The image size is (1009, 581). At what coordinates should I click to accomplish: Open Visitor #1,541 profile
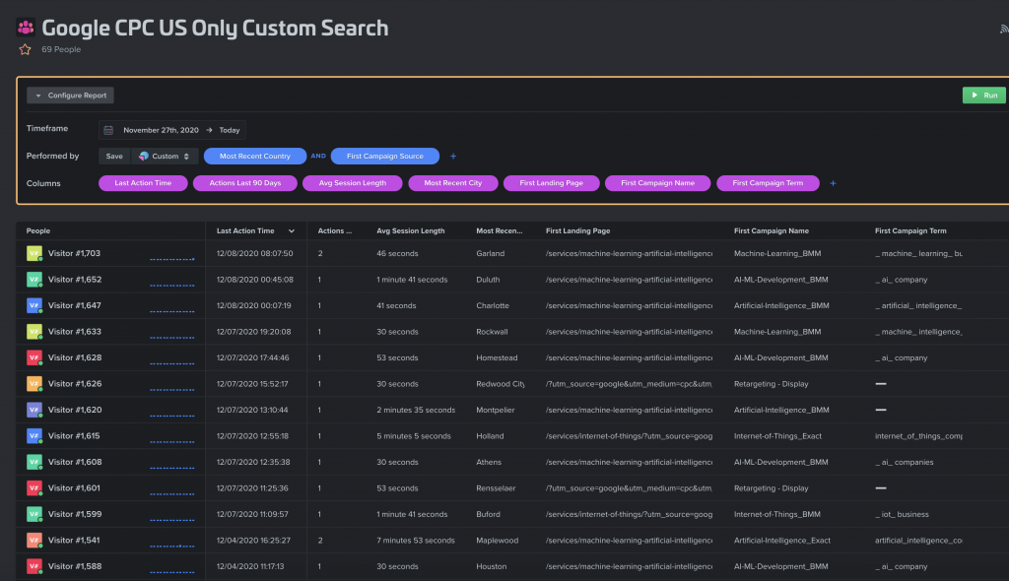point(74,540)
